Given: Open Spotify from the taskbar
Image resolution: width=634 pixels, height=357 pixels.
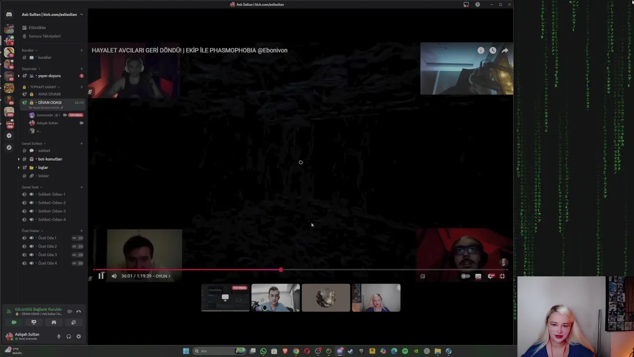Looking at the screenshot, I should (x=405, y=351).
